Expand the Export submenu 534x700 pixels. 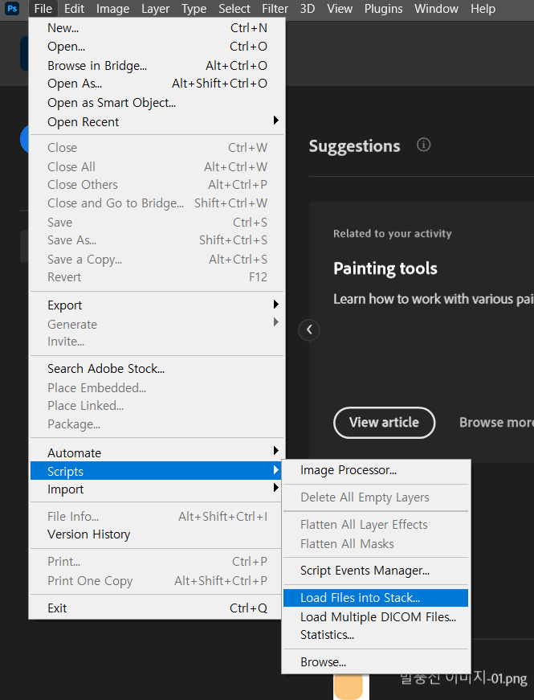157,305
